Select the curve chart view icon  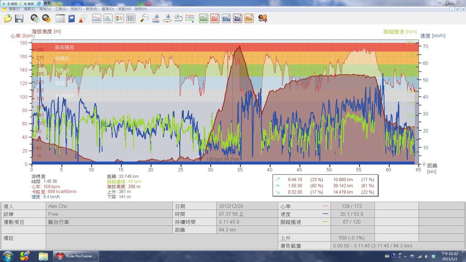pos(96,19)
